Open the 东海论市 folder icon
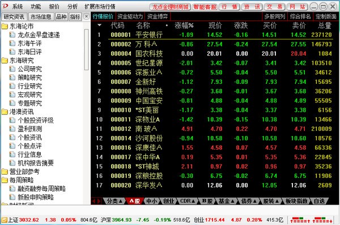340x225 pixels. point(5,27)
